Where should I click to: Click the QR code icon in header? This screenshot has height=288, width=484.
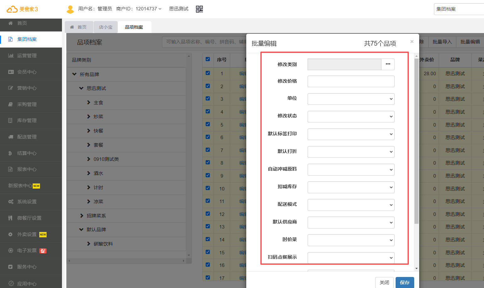click(x=199, y=9)
